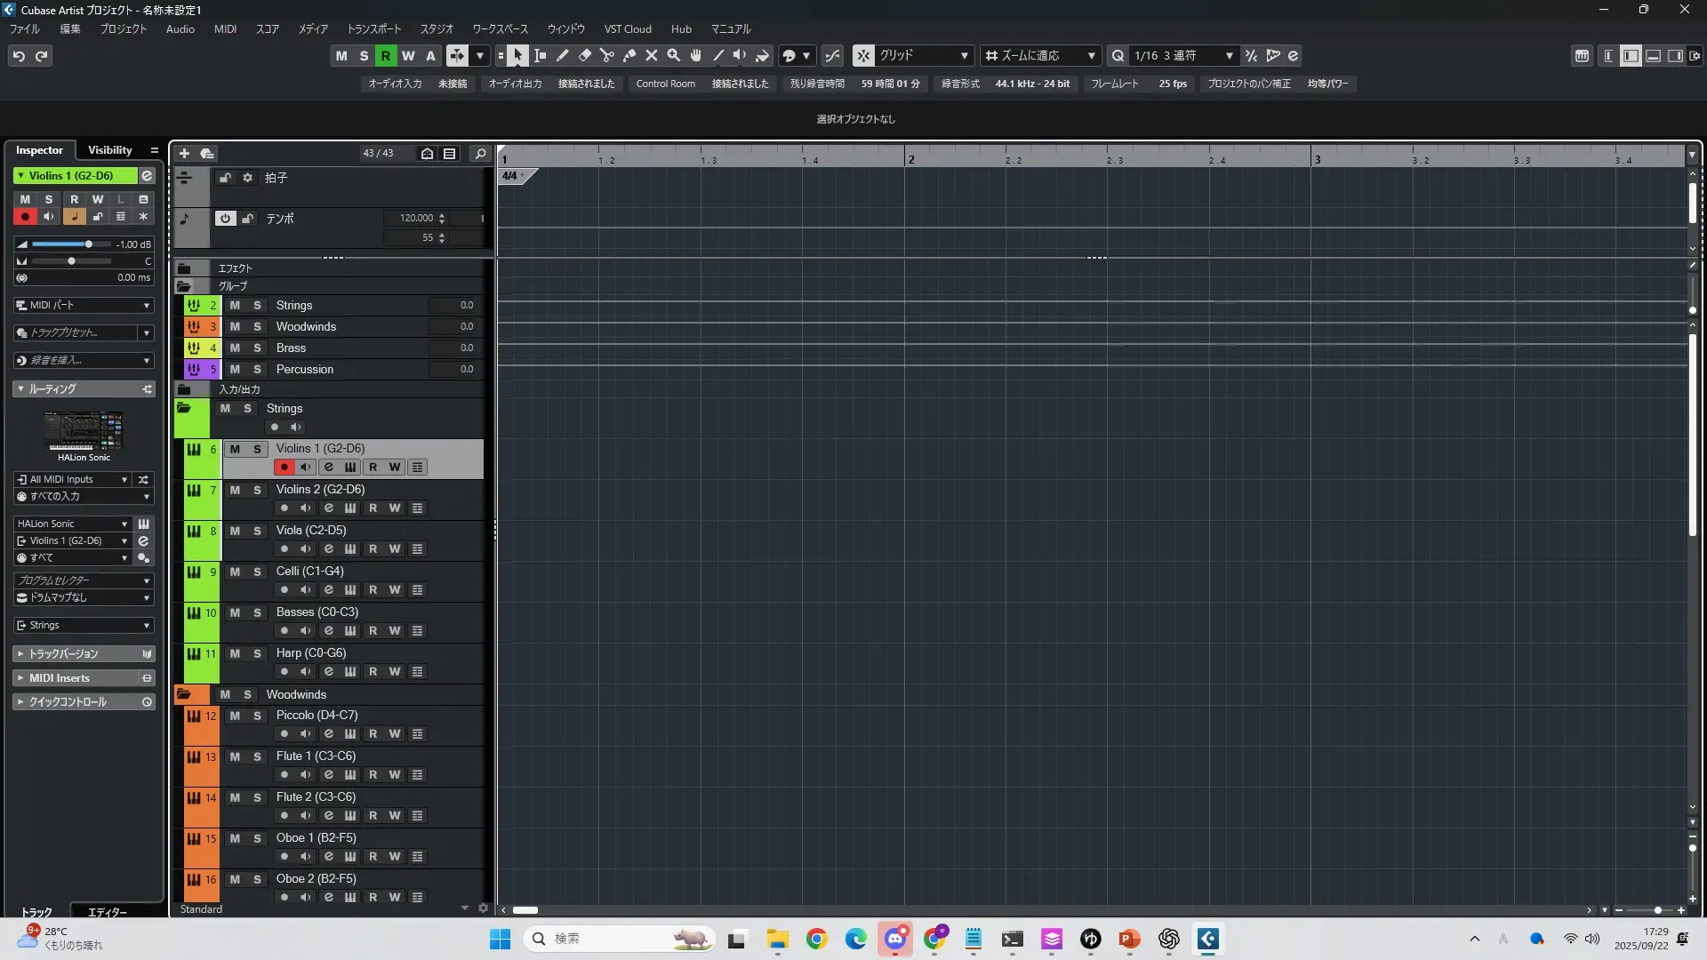1707x960 pixels.
Task: Open the 1/16 triplet quantize dropdown
Action: [x=1182, y=56]
